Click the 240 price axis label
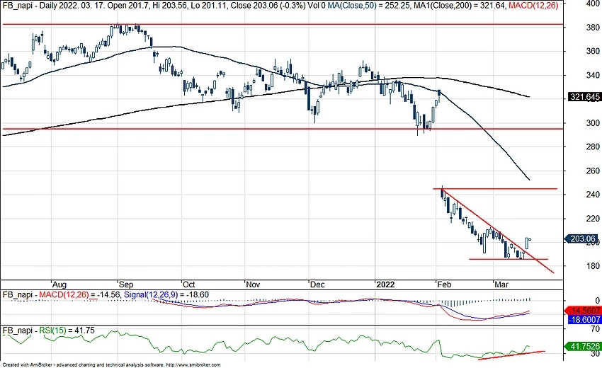The width and height of the screenshot is (602, 368). tap(593, 195)
